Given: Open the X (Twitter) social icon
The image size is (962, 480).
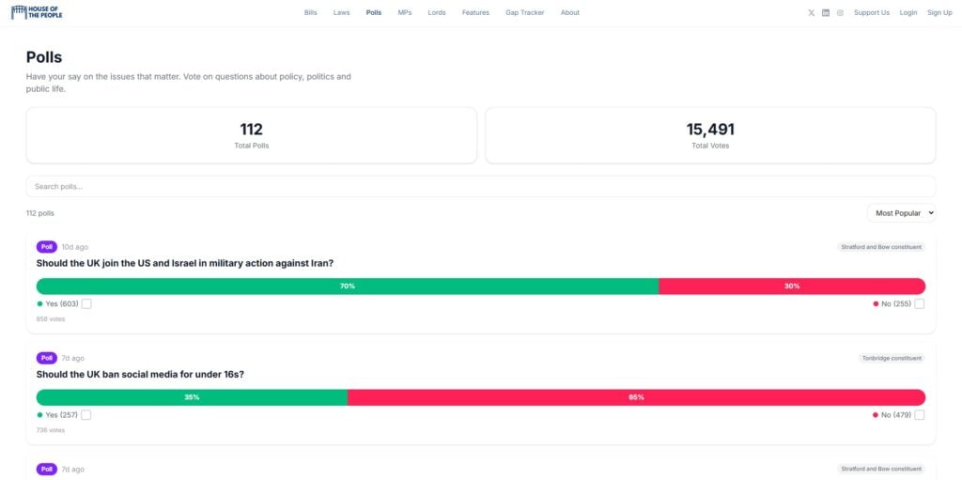Looking at the screenshot, I should pyautogui.click(x=812, y=13).
